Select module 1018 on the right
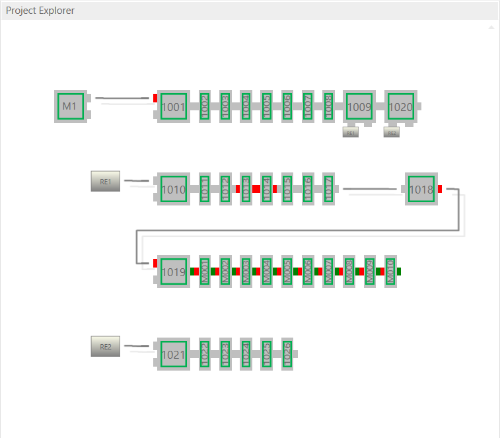This screenshot has height=438, width=500. point(421,190)
